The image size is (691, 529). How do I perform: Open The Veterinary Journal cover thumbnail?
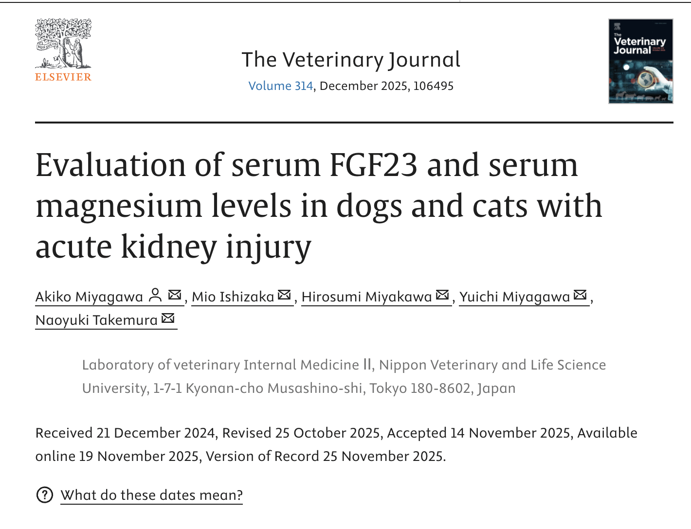click(640, 61)
